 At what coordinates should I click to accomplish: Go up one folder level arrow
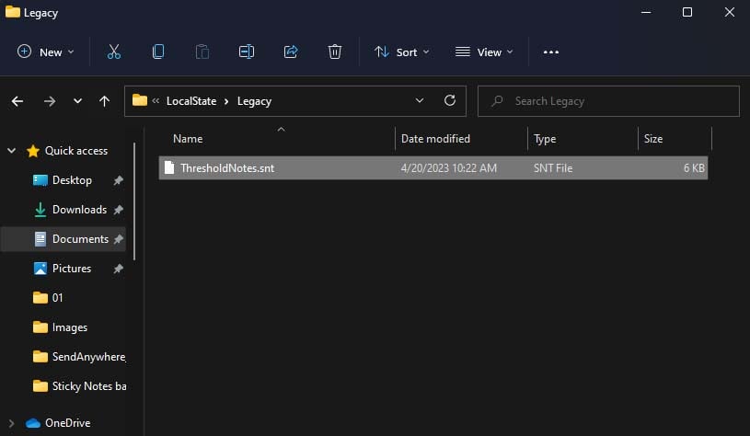[104, 101]
